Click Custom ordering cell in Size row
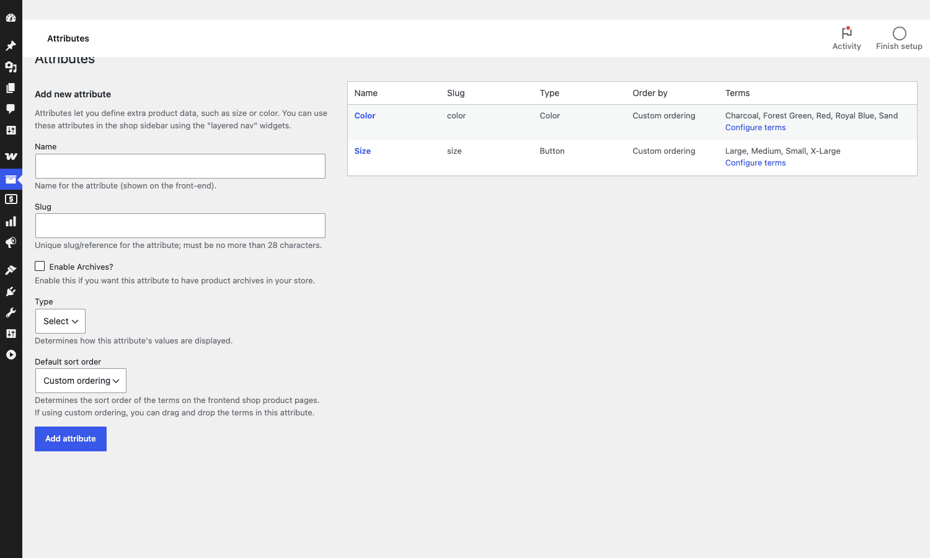The height and width of the screenshot is (558, 930). 664,151
